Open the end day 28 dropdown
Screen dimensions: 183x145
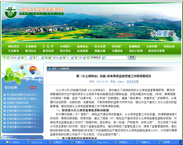coord(82,58)
